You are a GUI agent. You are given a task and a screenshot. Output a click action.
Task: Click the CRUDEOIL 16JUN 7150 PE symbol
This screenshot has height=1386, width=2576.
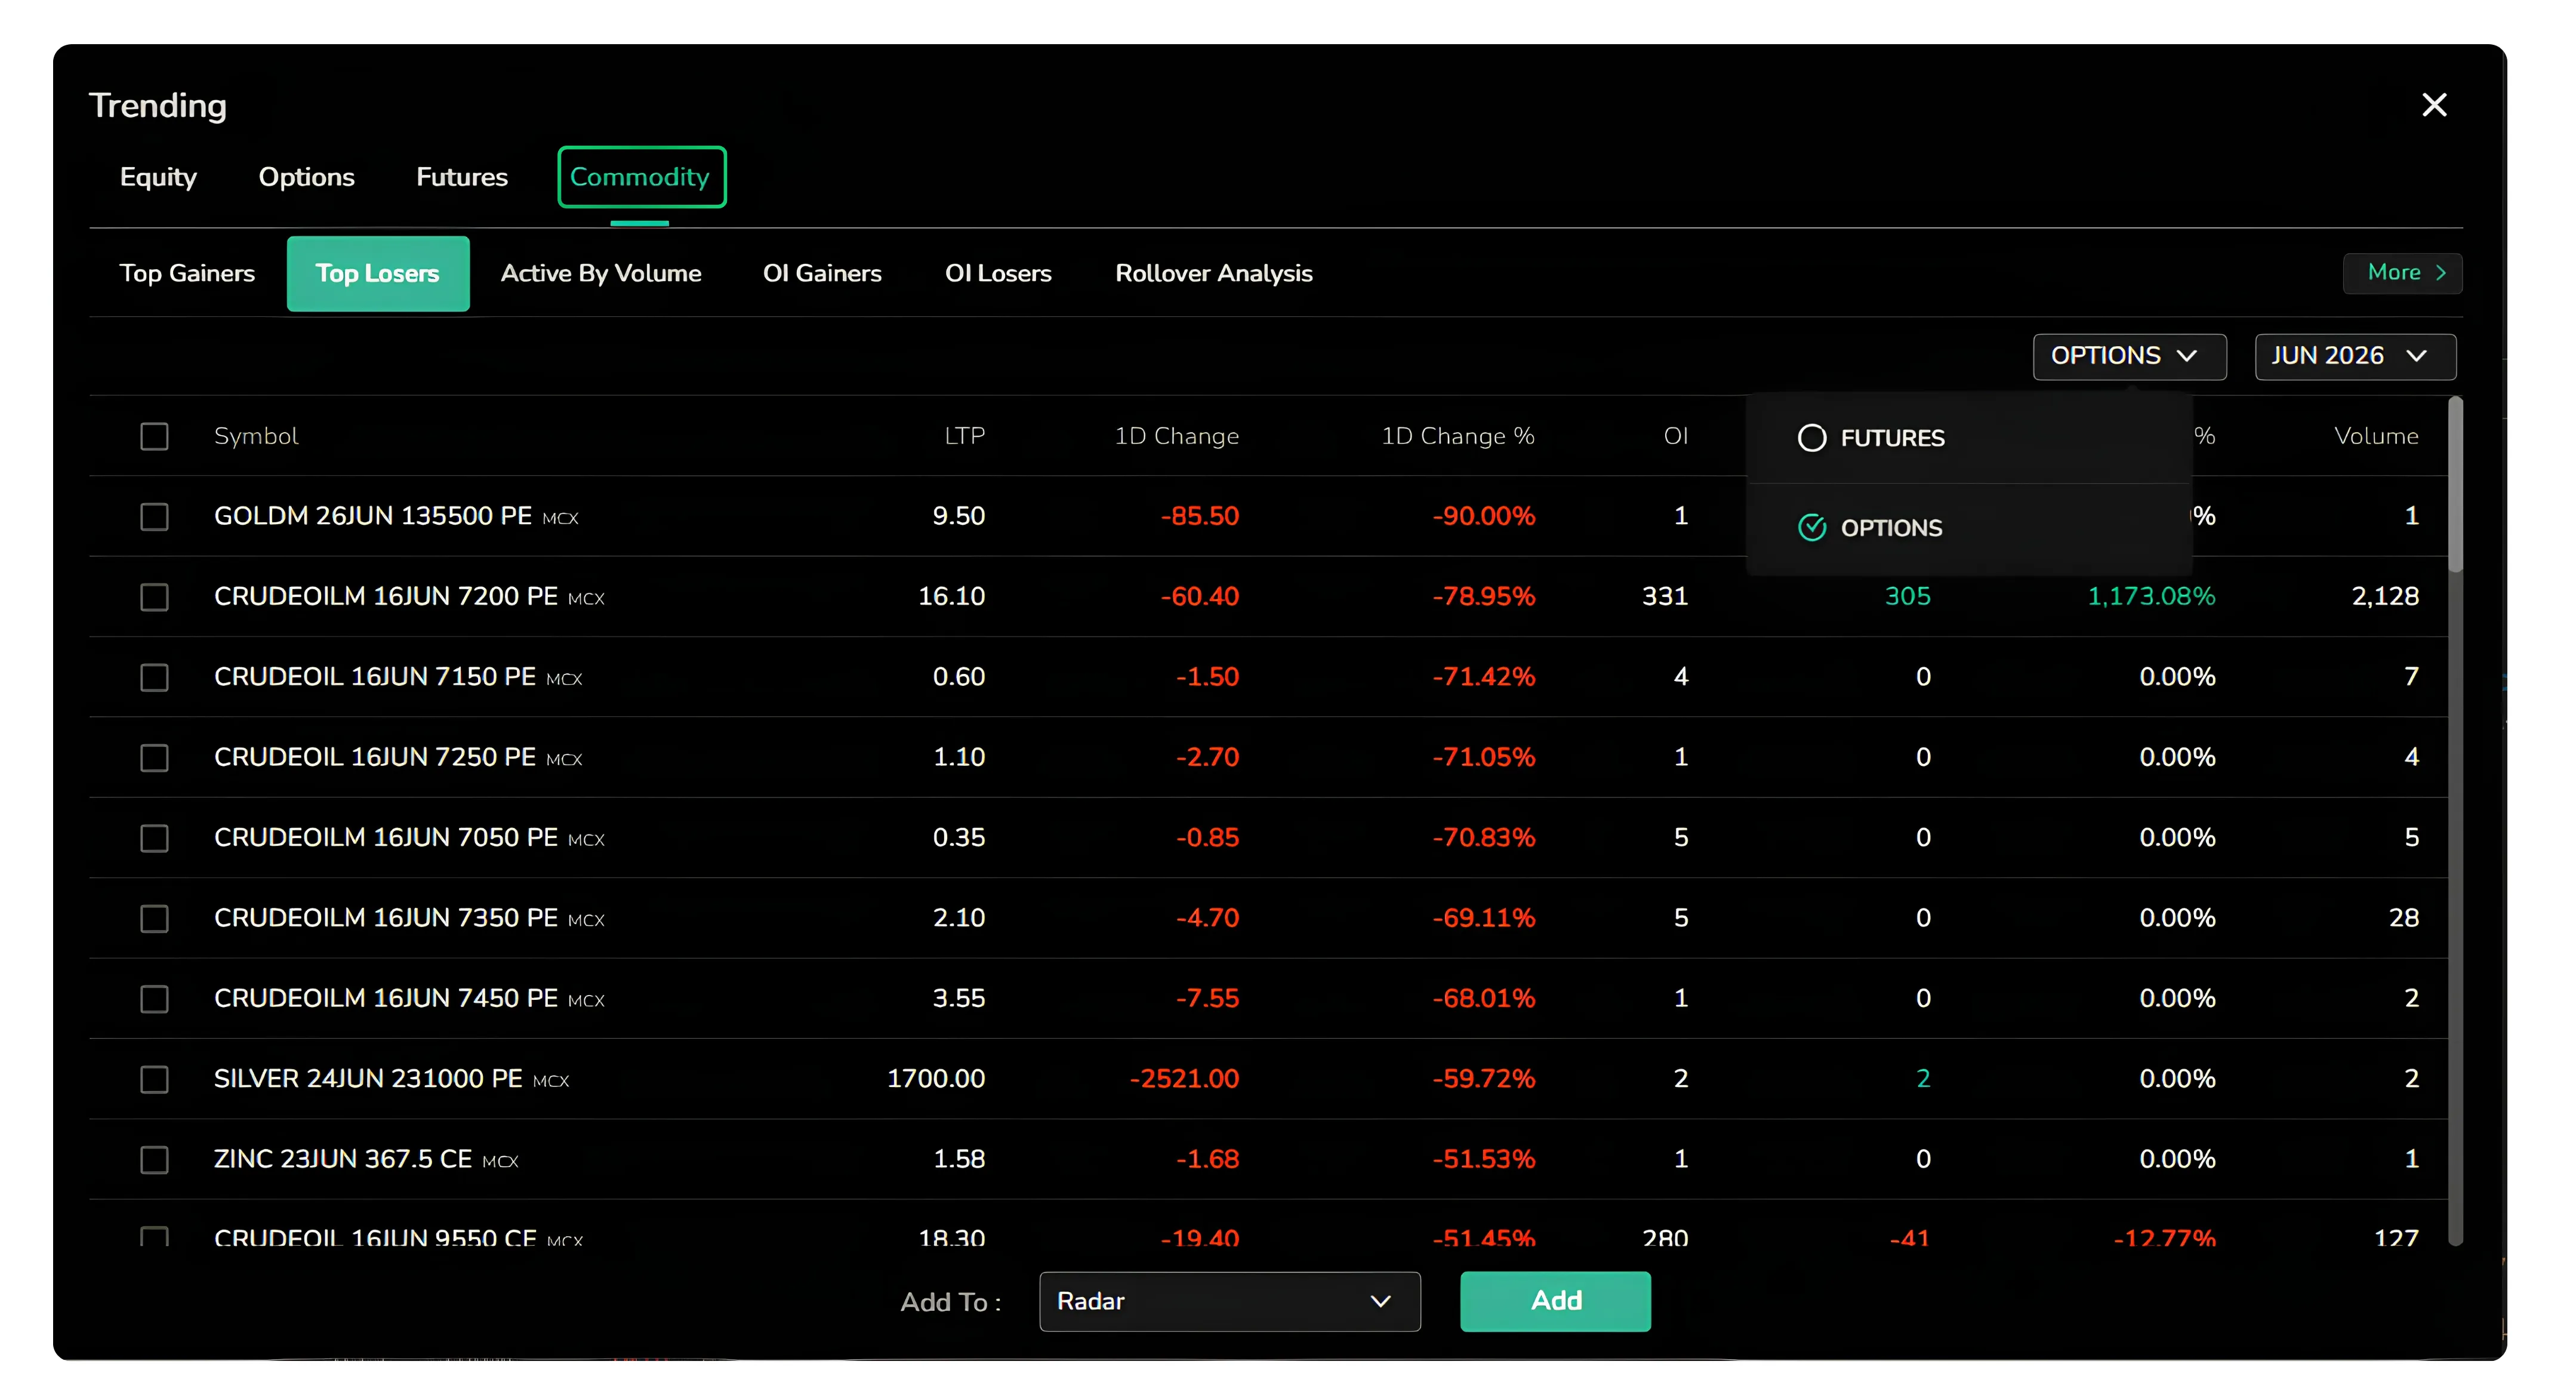pyautogui.click(x=375, y=677)
